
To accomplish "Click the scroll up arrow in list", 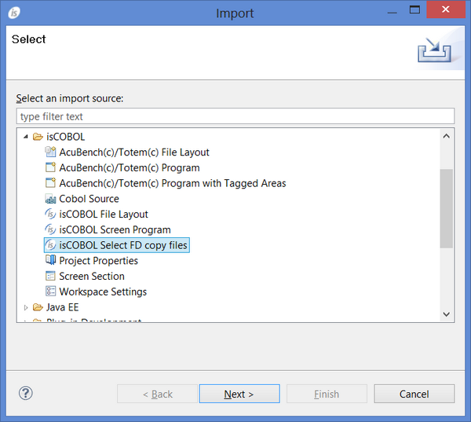I will [x=447, y=137].
